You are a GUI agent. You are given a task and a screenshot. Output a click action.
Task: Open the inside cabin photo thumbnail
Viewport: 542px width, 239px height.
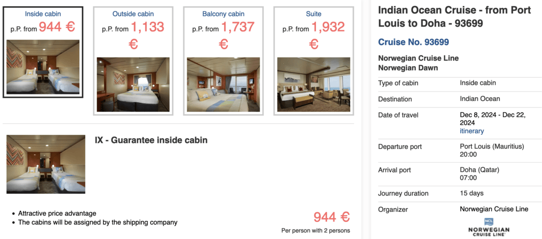43,67
